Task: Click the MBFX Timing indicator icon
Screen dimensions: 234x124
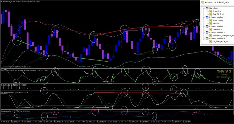Action: [211, 20]
